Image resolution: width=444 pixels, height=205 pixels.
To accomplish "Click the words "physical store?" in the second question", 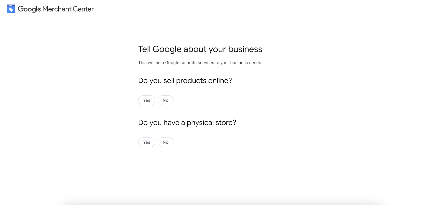I will pos(211,123).
